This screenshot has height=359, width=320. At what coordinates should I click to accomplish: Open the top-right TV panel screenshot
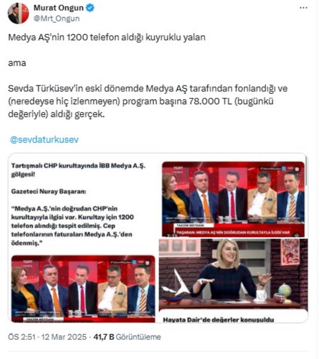click(233, 199)
